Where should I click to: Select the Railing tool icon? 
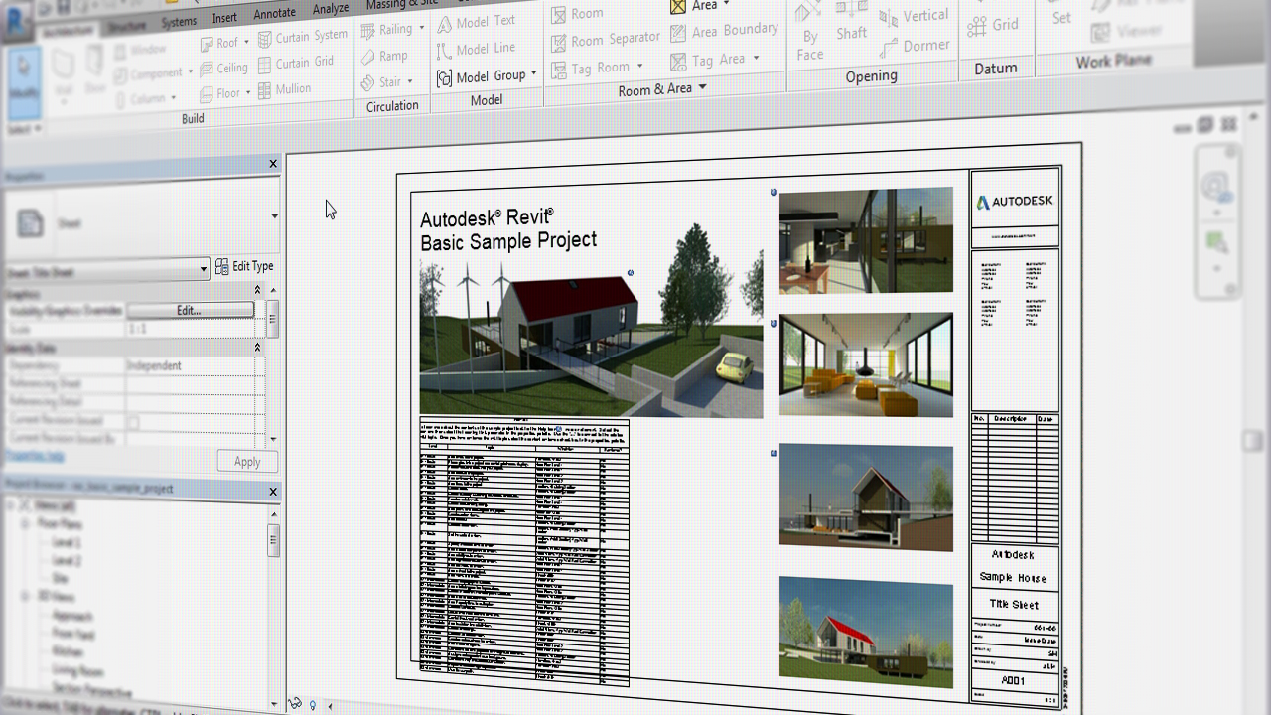click(x=368, y=30)
